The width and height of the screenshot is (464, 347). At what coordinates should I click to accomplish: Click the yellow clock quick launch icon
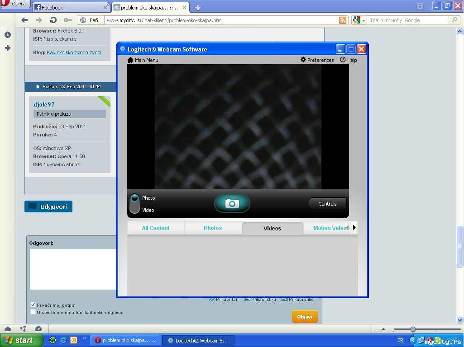pyautogui.click(x=74, y=340)
